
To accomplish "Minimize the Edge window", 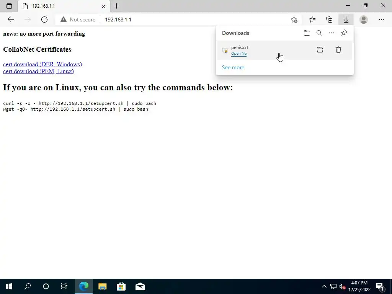I will click(x=348, y=5).
